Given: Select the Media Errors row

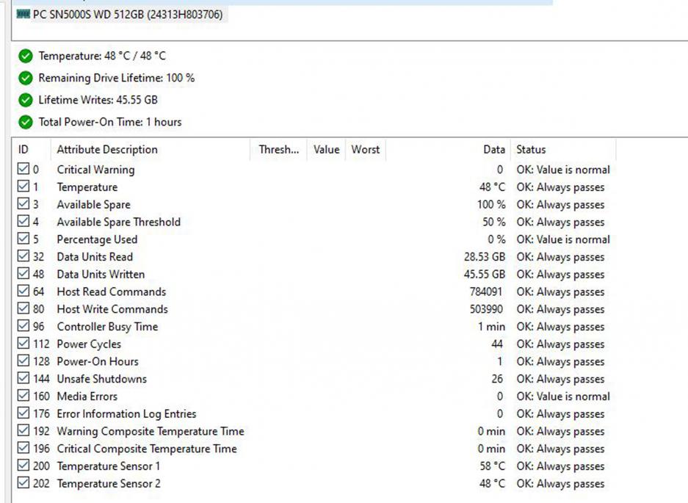Looking at the screenshot, I should 87,397.
